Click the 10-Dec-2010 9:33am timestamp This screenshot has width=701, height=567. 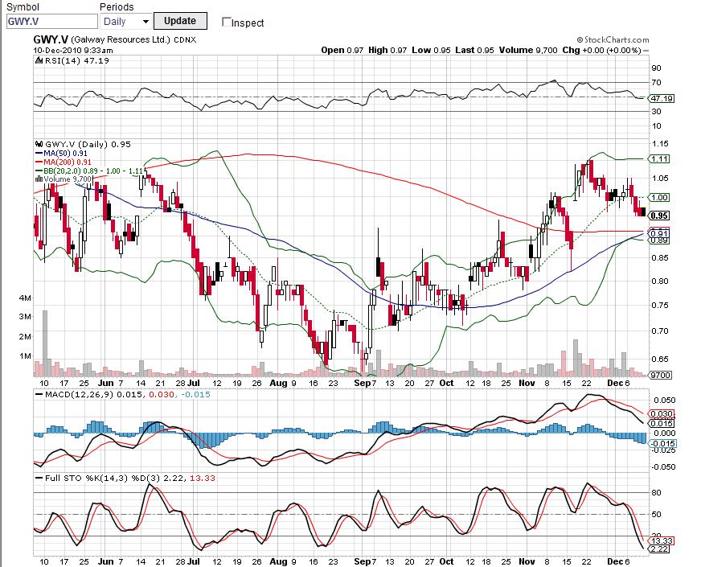tap(73, 50)
